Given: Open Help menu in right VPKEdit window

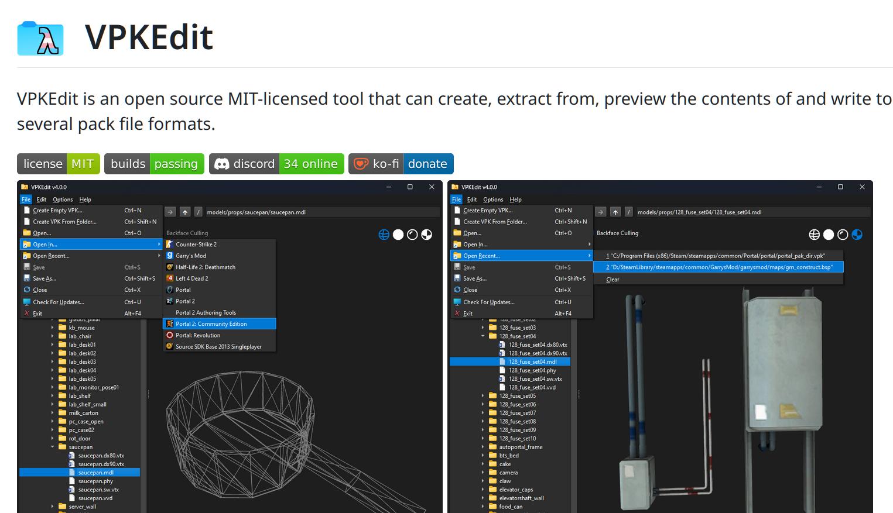Looking at the screenshot, I should click(x=516, y=199).
